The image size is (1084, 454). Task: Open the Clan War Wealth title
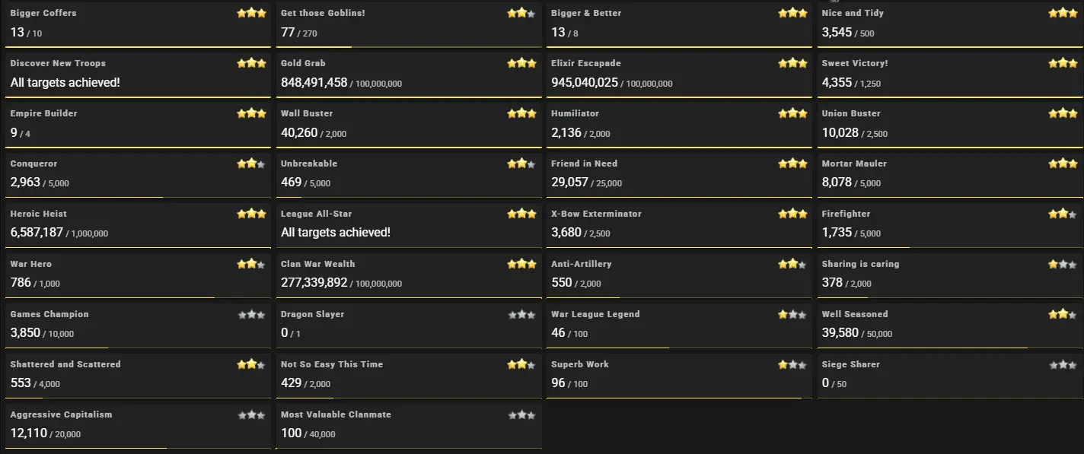(x=318, y=264)
